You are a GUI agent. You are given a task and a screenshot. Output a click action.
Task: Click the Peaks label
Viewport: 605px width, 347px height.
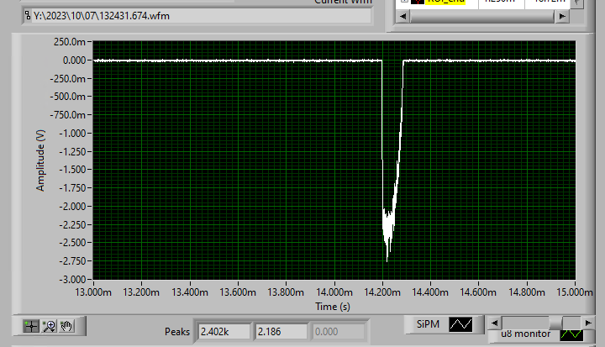177,332
